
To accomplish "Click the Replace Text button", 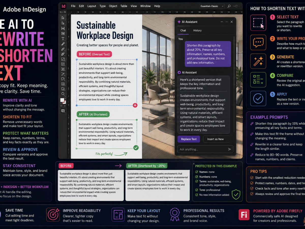I will pos(189,139).
